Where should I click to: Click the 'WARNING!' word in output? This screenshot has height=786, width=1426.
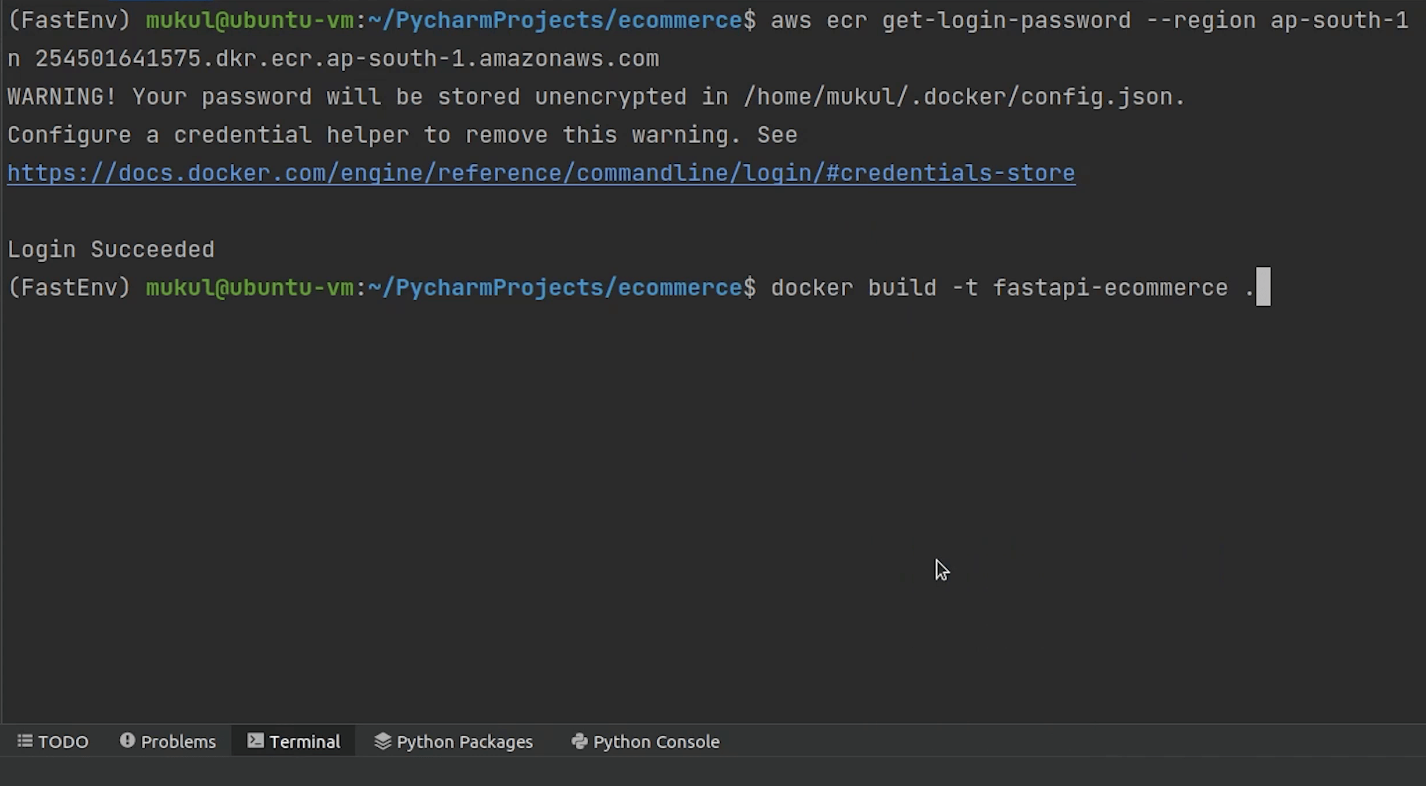click(62, 97)
